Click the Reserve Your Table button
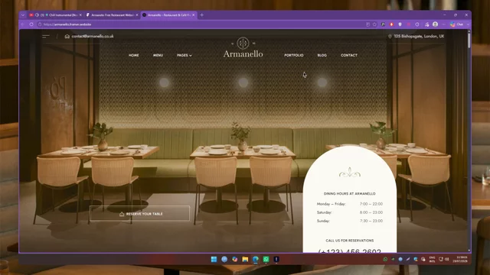The height and width of the screenshot is (275, 490). pyautogui.click(x=139, y=214)
